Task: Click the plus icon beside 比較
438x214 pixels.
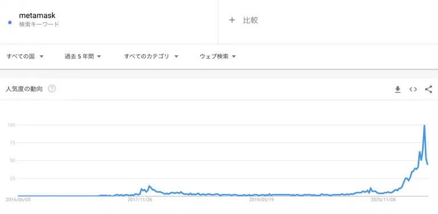Action: tap(232, 20)
